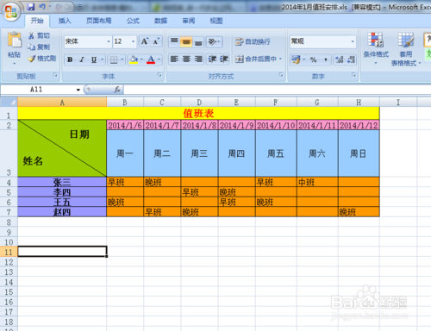Align text to bottom of cell
This screenshot has height=331, width=431.
(x=198, y=41)
